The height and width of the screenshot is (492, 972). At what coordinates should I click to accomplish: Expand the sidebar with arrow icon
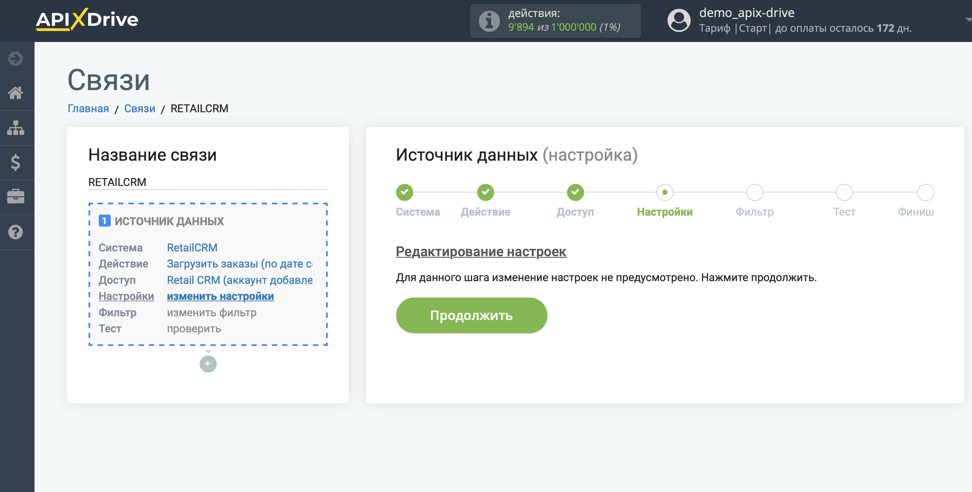[15, 59]
